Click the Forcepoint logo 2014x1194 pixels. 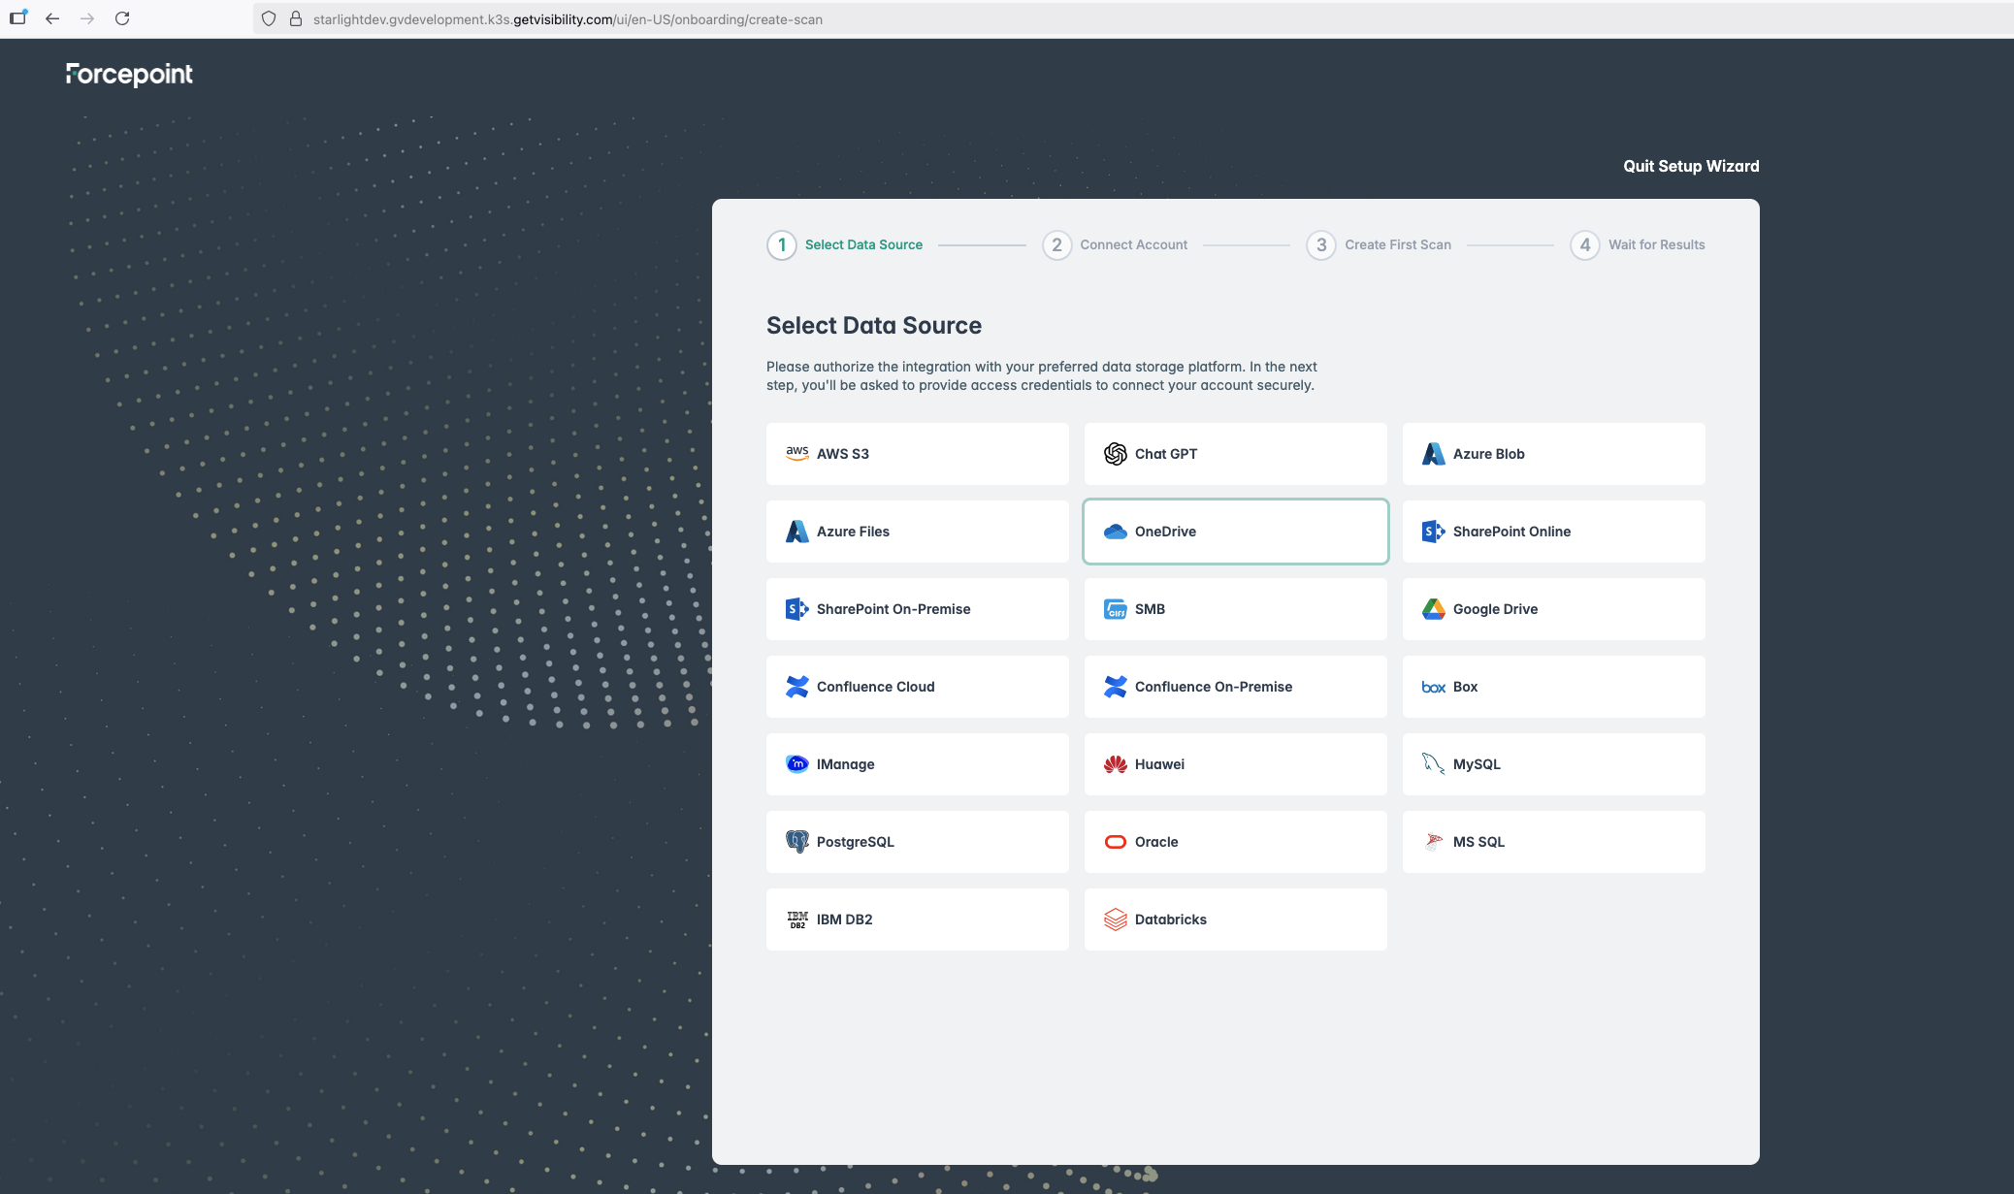(x=129, y=75)
